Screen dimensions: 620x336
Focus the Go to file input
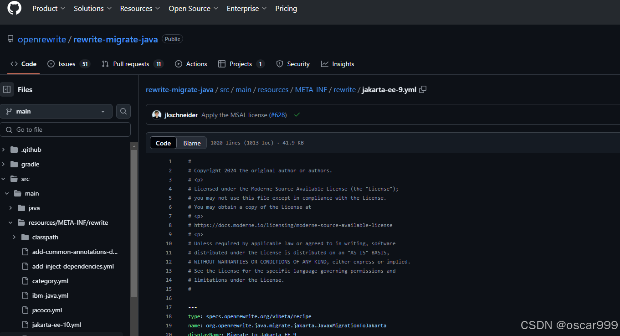65,129
